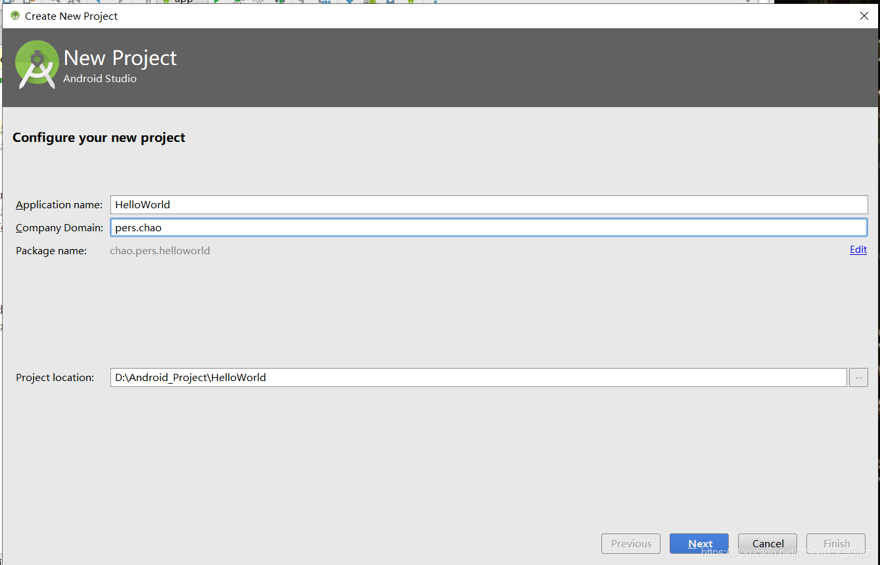The image size is (880, 565).
Task: Click the Android Studio logo in header
Action: (35, 64)
